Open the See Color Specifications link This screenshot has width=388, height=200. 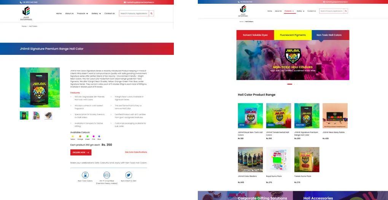tap(136, 152)
